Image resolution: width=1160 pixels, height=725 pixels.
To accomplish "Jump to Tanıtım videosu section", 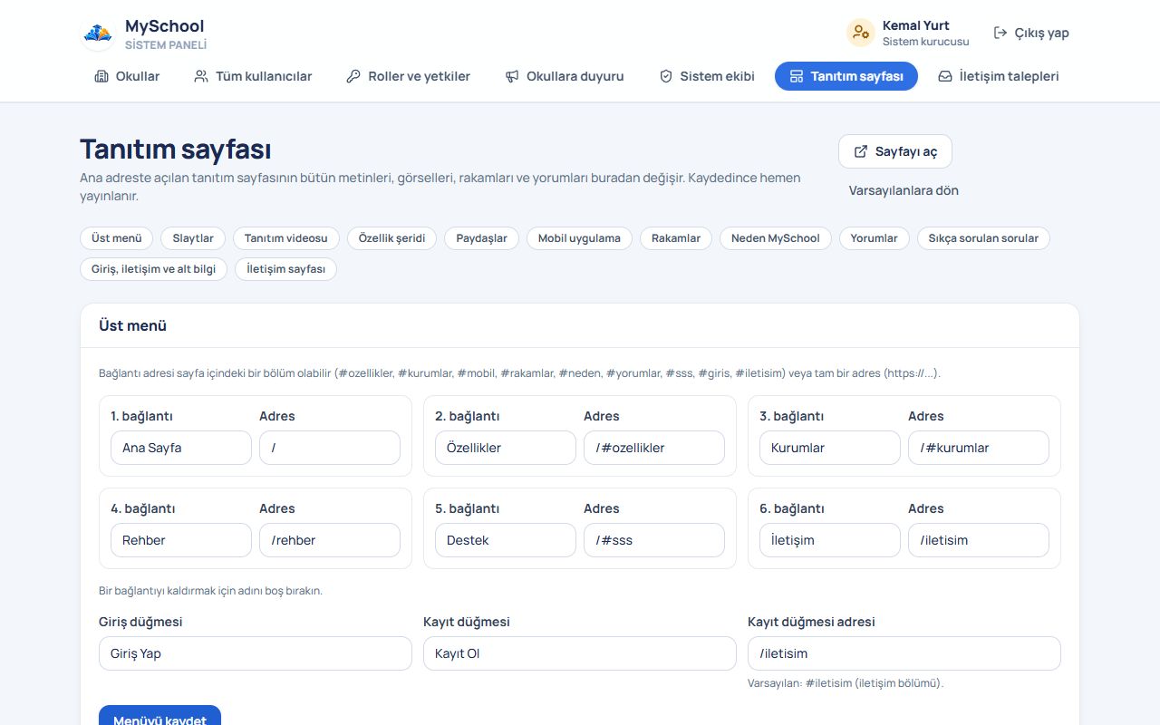I will (286, 238).
